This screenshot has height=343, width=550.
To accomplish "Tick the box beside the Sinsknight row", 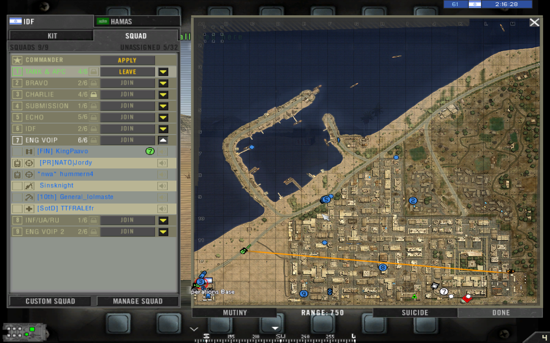I will coord(17,186).
